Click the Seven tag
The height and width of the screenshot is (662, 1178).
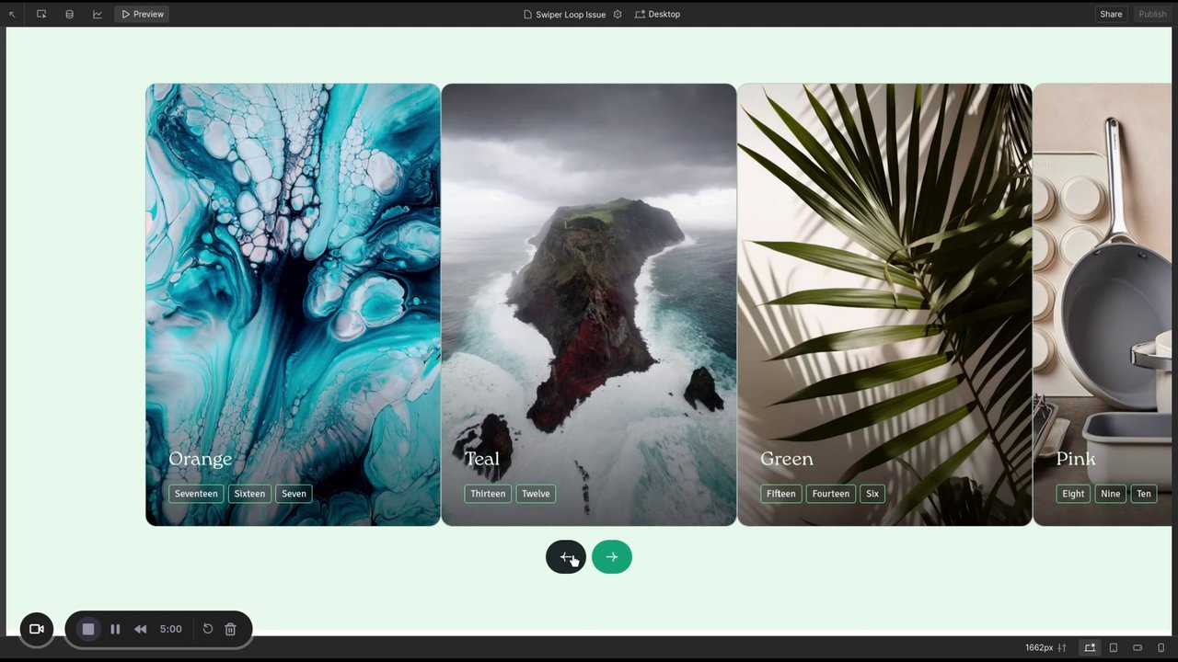tap(294, 494)
